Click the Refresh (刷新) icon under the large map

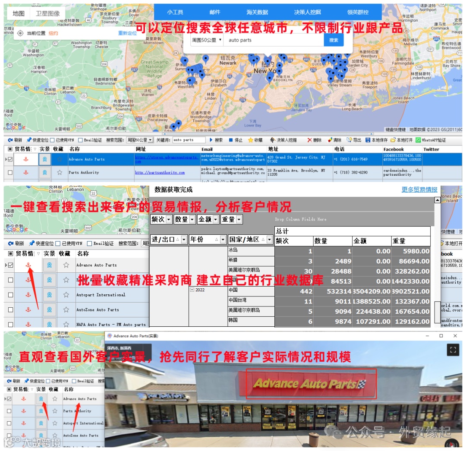(x=10, y=140)
